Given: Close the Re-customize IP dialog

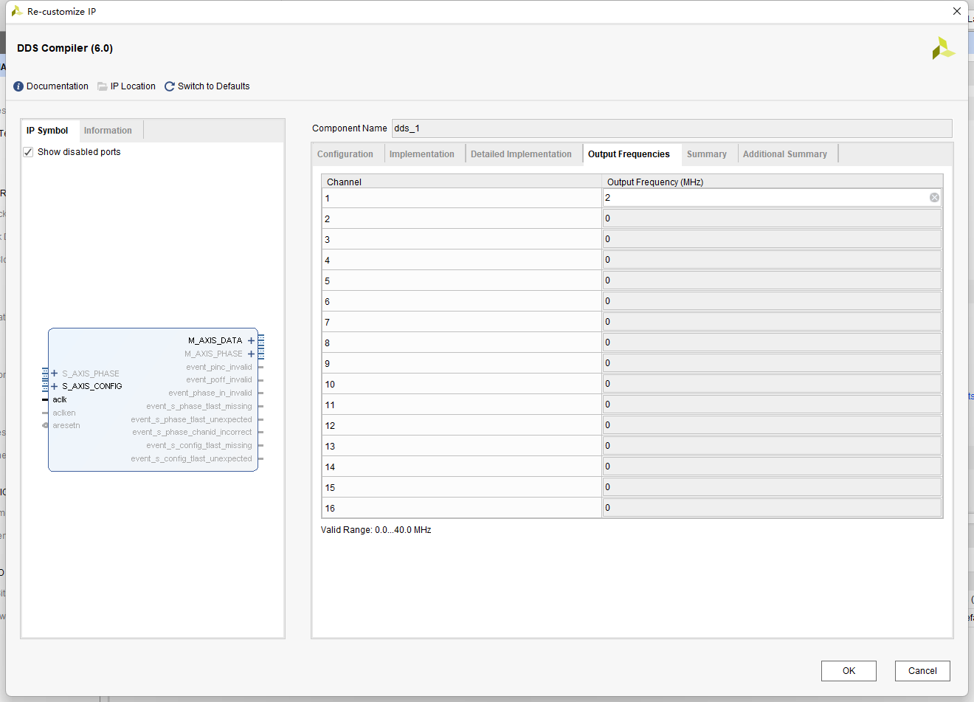Looking at the screenshot, I should 957,11.
